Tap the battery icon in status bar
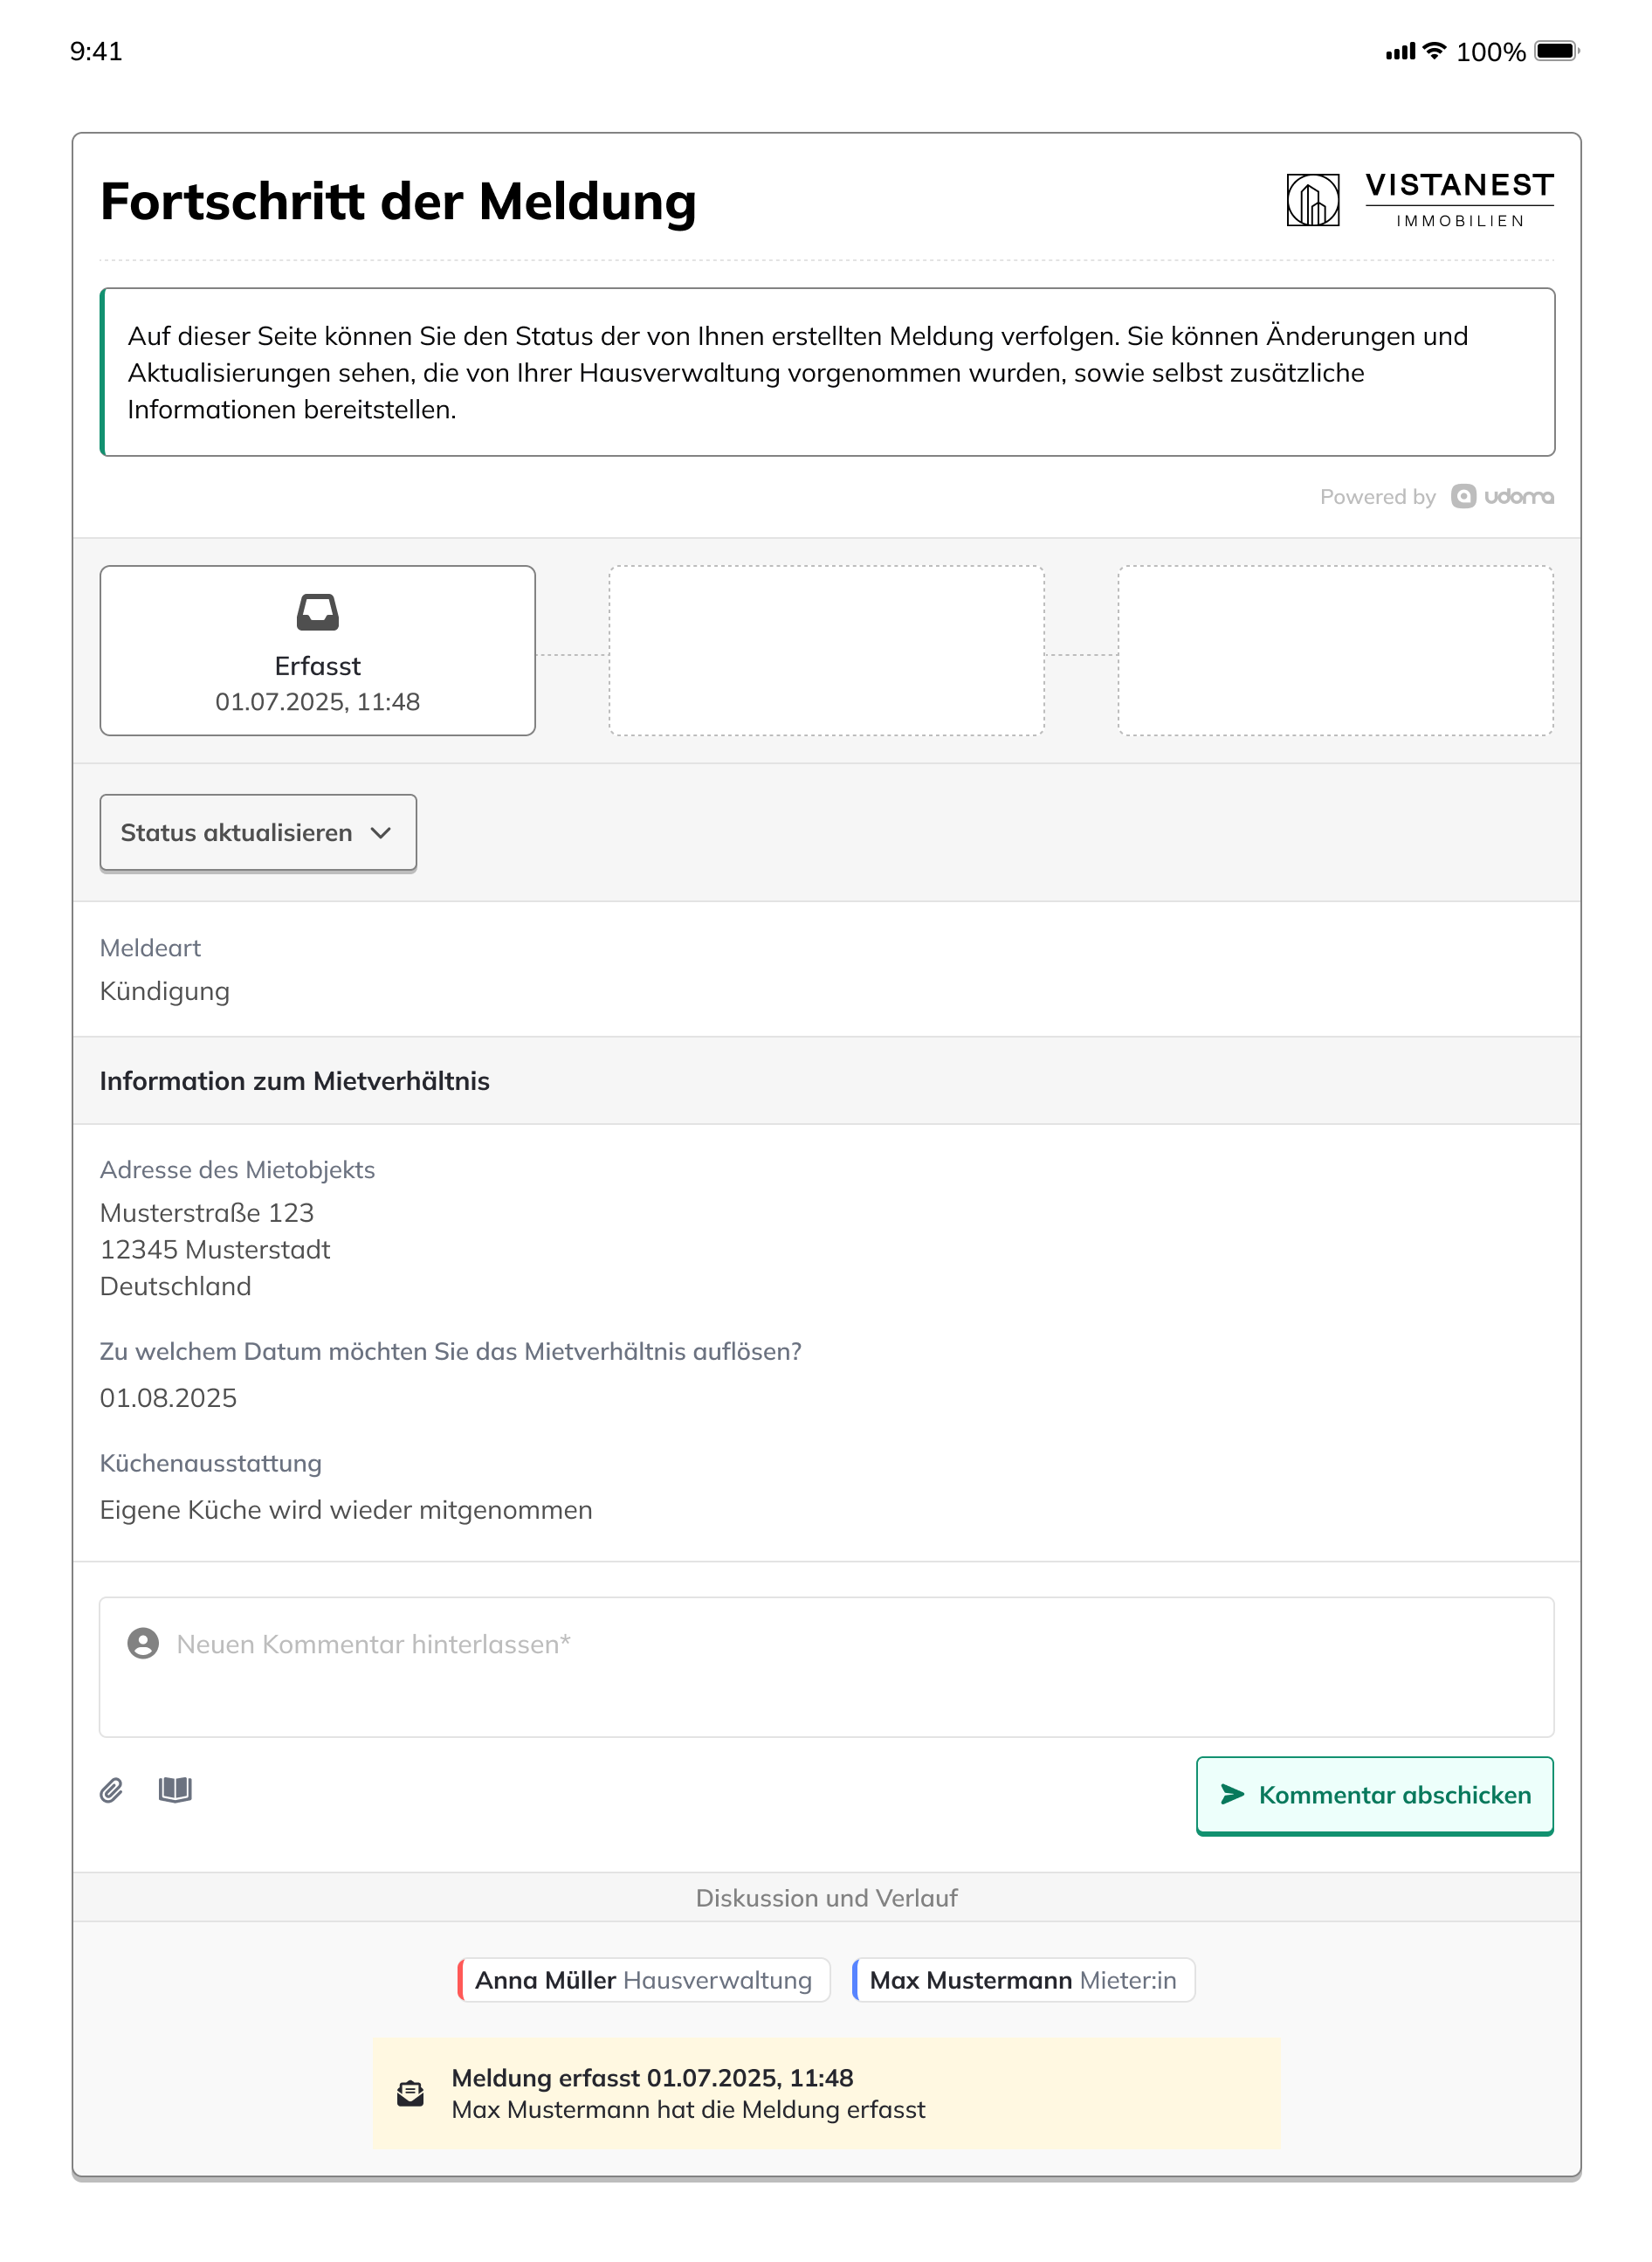 pyautogui.click(x=1556, y=51)
